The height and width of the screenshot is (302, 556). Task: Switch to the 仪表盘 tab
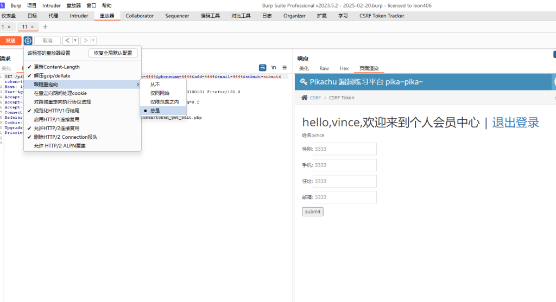(9, 16)
